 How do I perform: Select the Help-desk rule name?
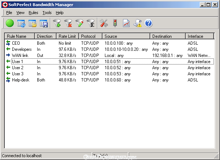[x=21, y=80]
